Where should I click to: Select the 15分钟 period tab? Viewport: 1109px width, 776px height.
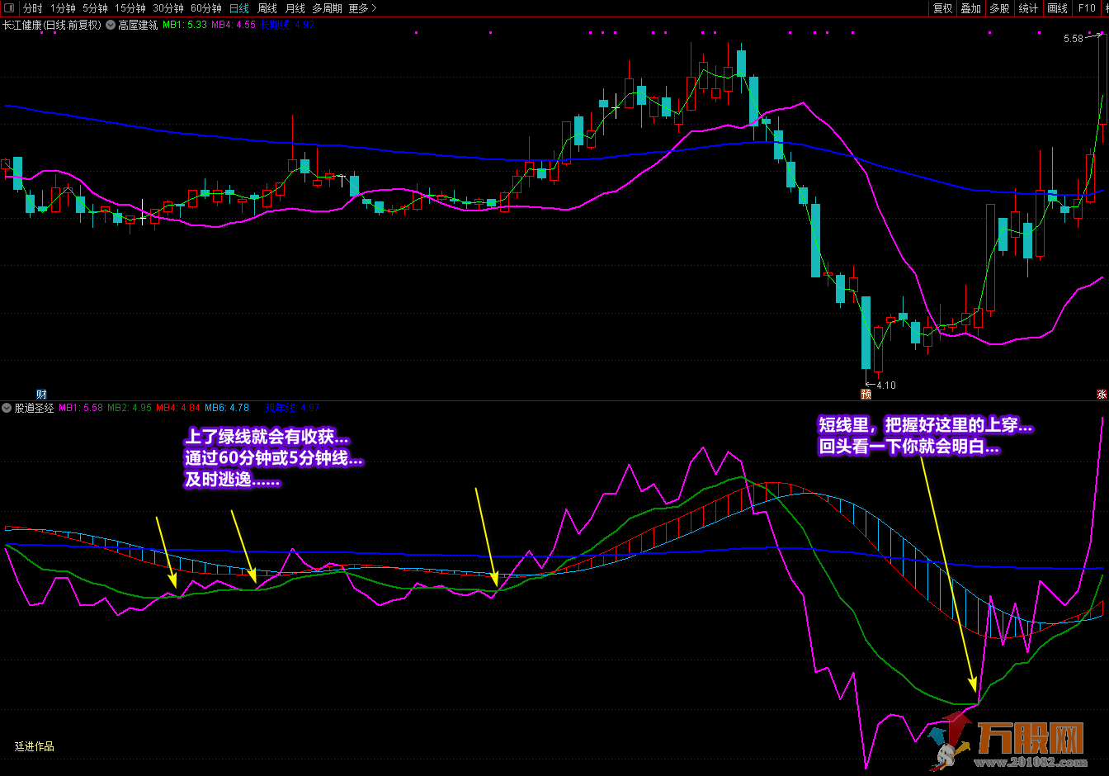point(130,8)
